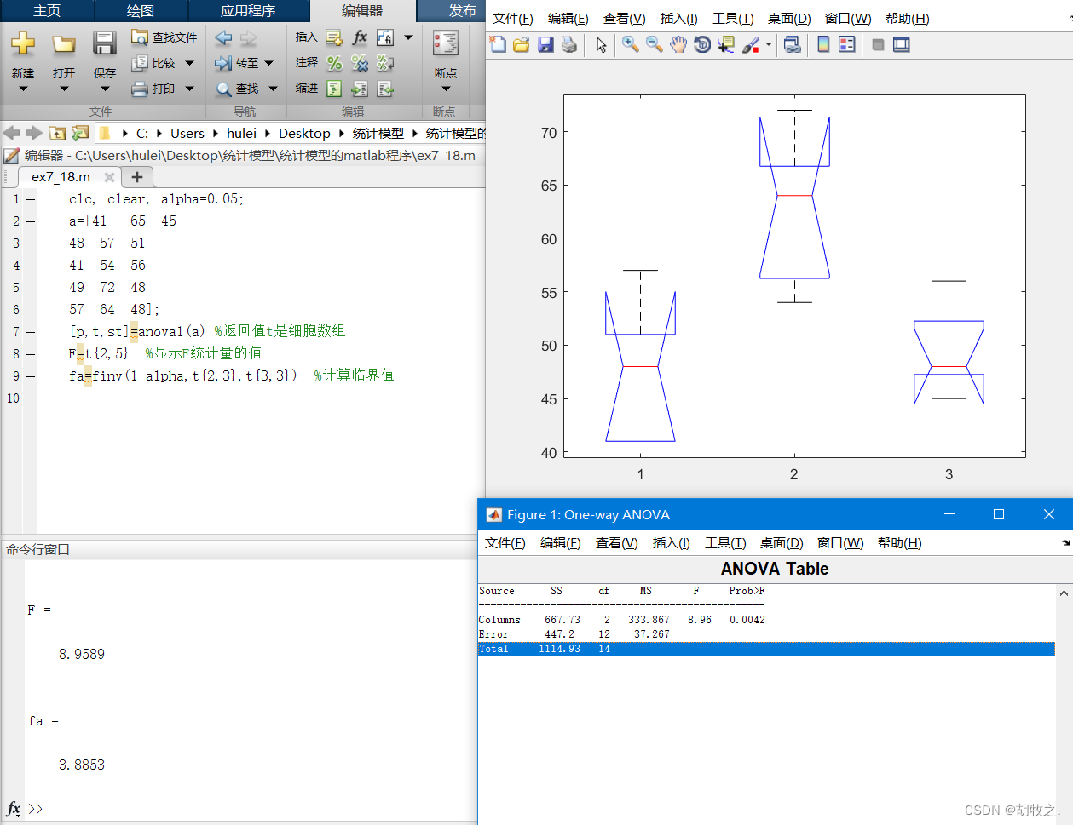Screen dimensions: 1073x825
Task: Click the navigate back arrow in ribbon
Action: (x=223, y=37)
